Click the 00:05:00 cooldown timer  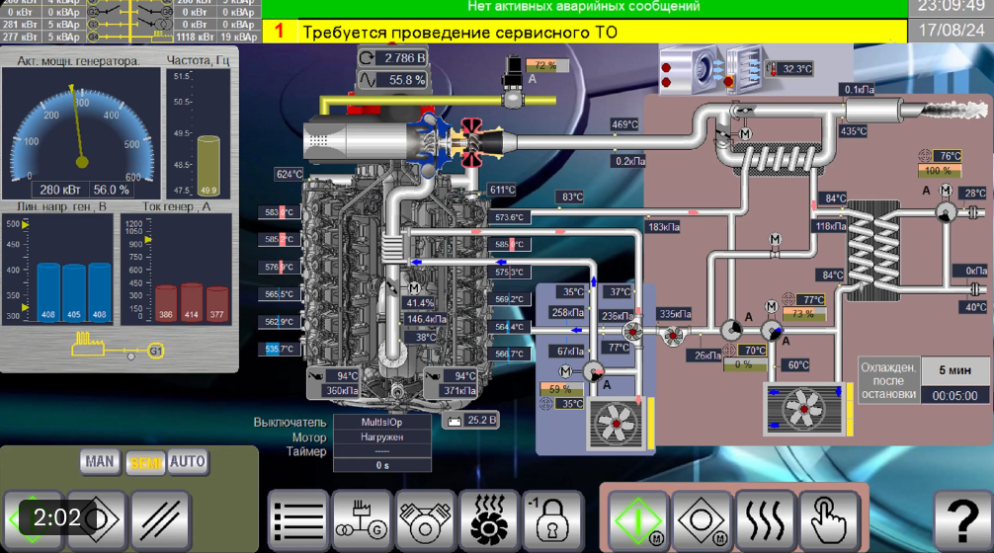tap(954, 396)
